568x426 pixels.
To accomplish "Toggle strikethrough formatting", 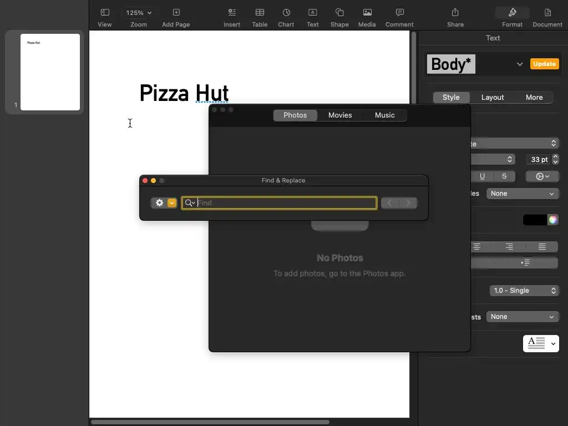I will (504, 176).
